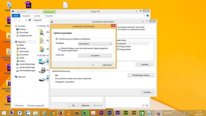The height and width of the screenshot is (116, 206).
Task: Click the Anhalten button
Action: click(145, 64)
